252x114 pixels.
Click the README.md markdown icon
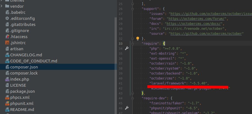[x=7, y=110]
